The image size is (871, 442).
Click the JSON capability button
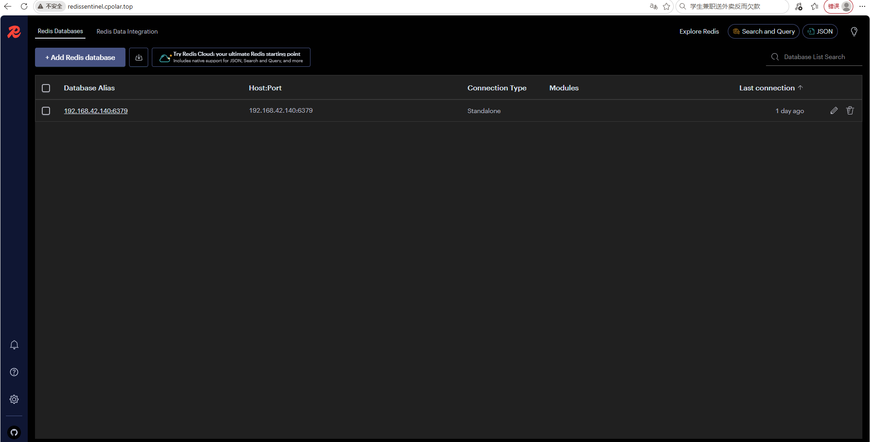coord(820,31)
